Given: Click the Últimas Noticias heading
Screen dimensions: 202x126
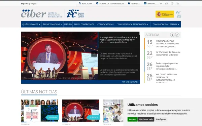Looking at the screenshot, I should click(39, 92).
